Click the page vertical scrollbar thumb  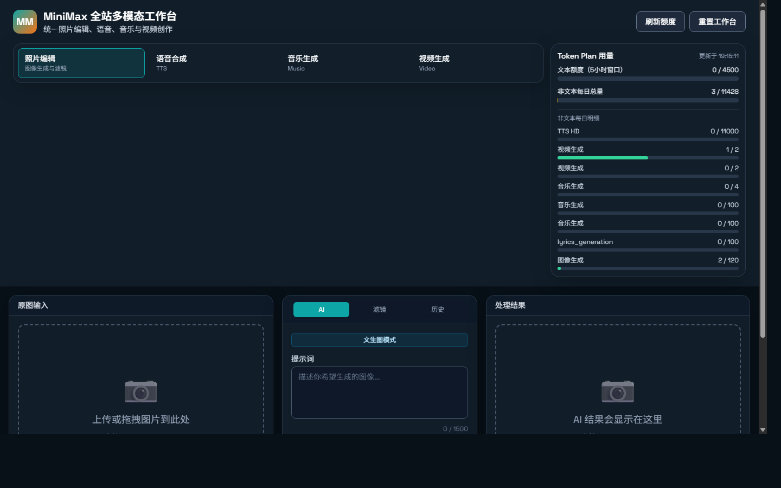tap(763, 174)
